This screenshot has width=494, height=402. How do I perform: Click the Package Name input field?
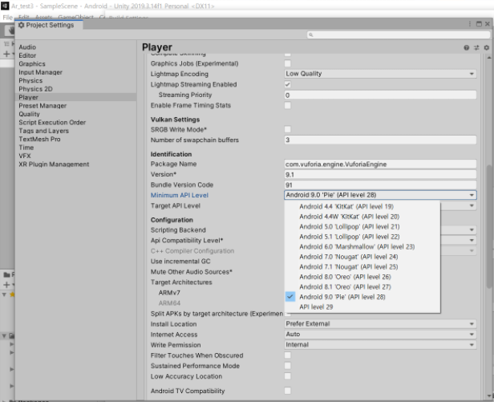click(x=380, y=164)
